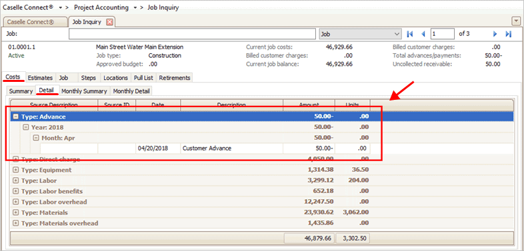Open the Estimates tab

pyautogui.click(x=40, y=78)
